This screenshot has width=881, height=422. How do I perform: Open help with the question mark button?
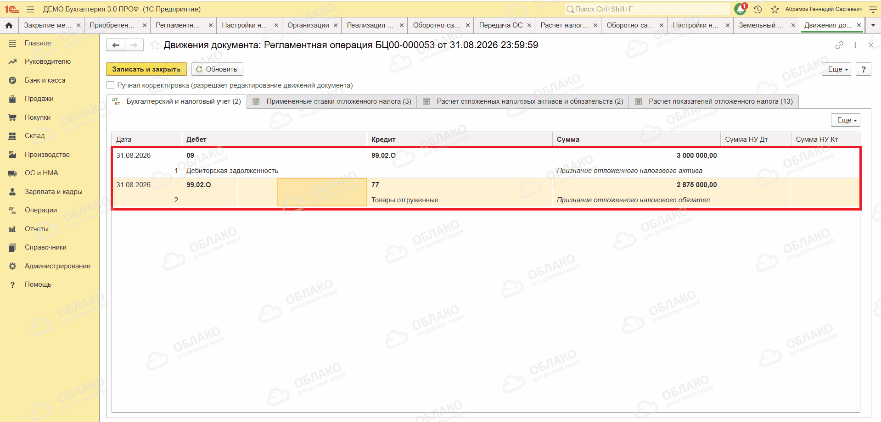point(864,69)
